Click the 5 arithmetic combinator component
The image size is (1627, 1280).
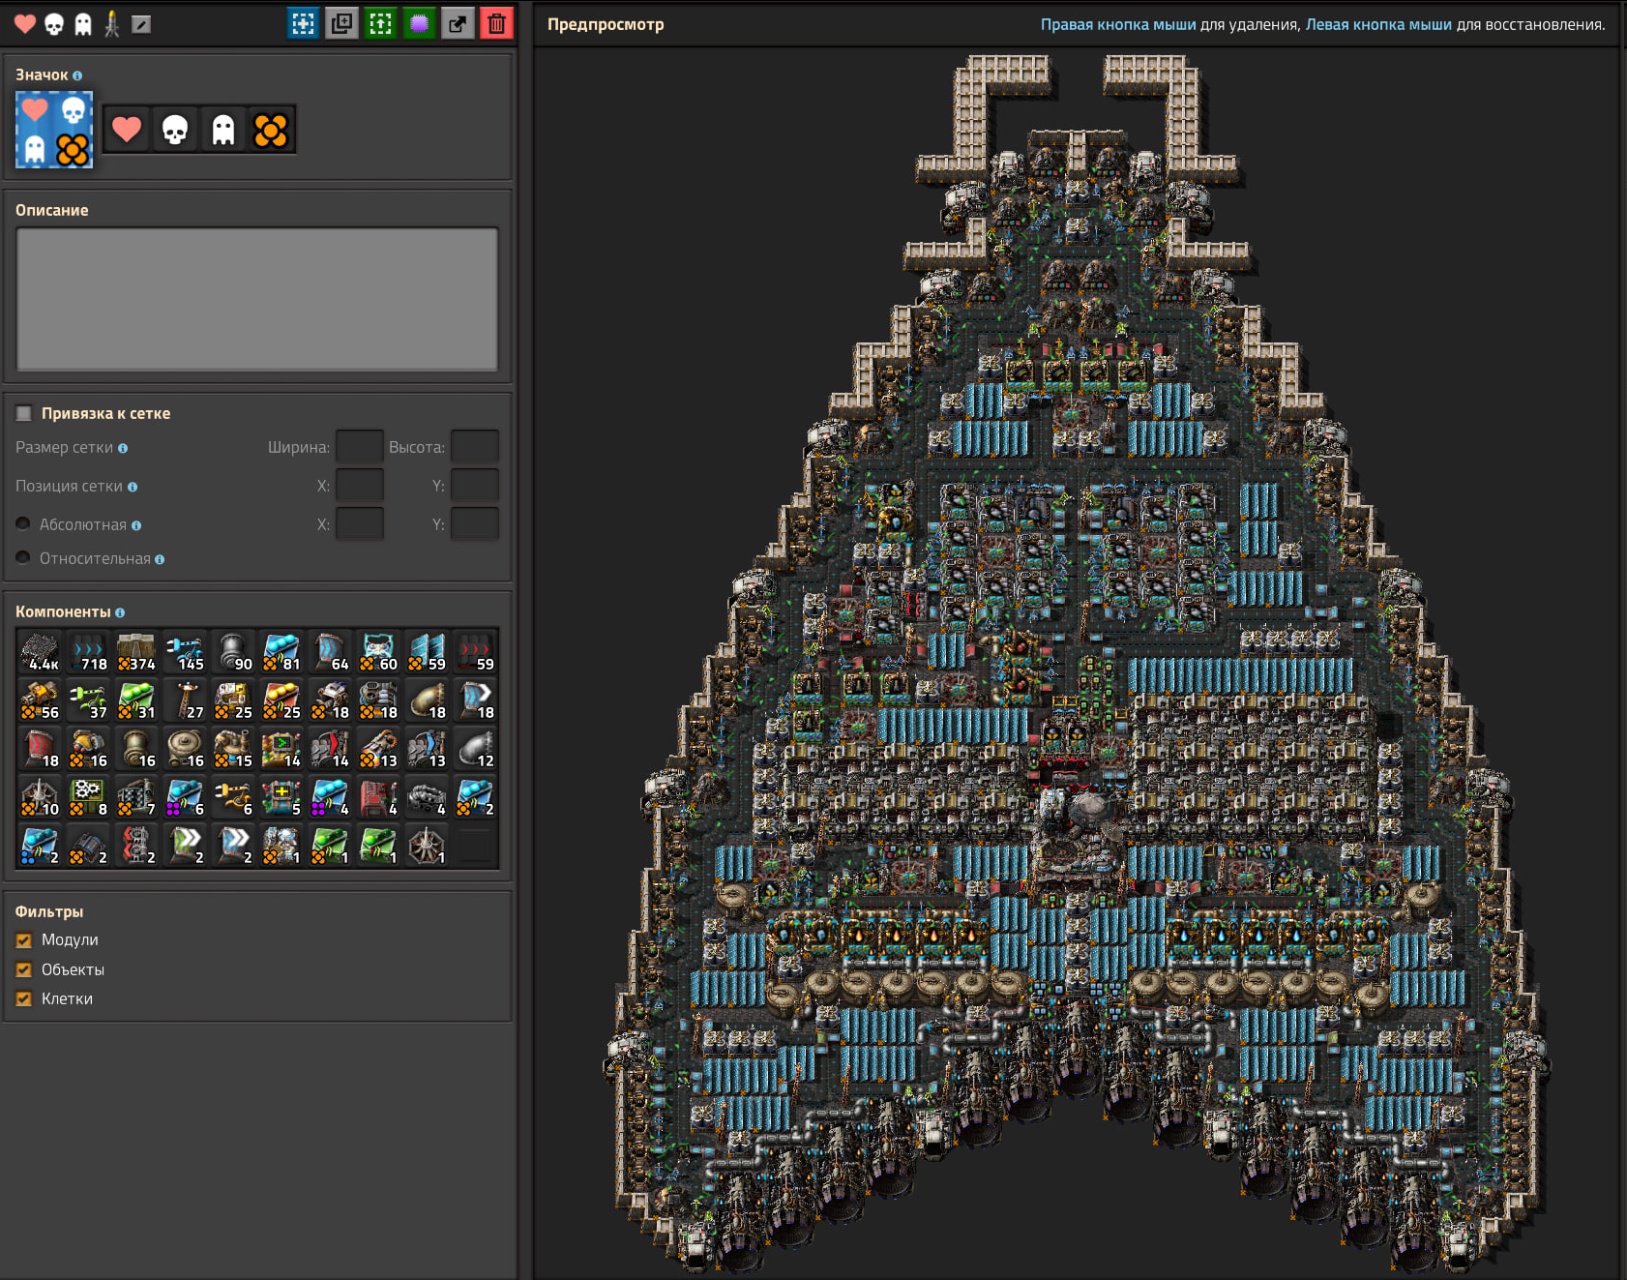click(x=281, y=796)
